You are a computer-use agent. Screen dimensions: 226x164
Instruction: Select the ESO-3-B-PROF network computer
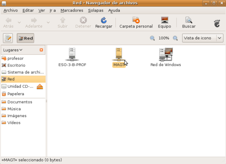[x=72, y=54]
